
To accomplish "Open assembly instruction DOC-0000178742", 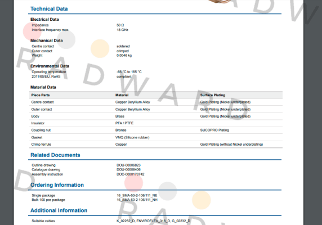I will [131, 174].
